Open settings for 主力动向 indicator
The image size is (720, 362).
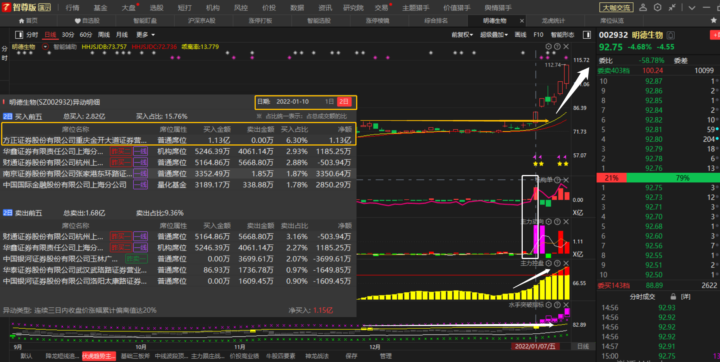[548, 221]
